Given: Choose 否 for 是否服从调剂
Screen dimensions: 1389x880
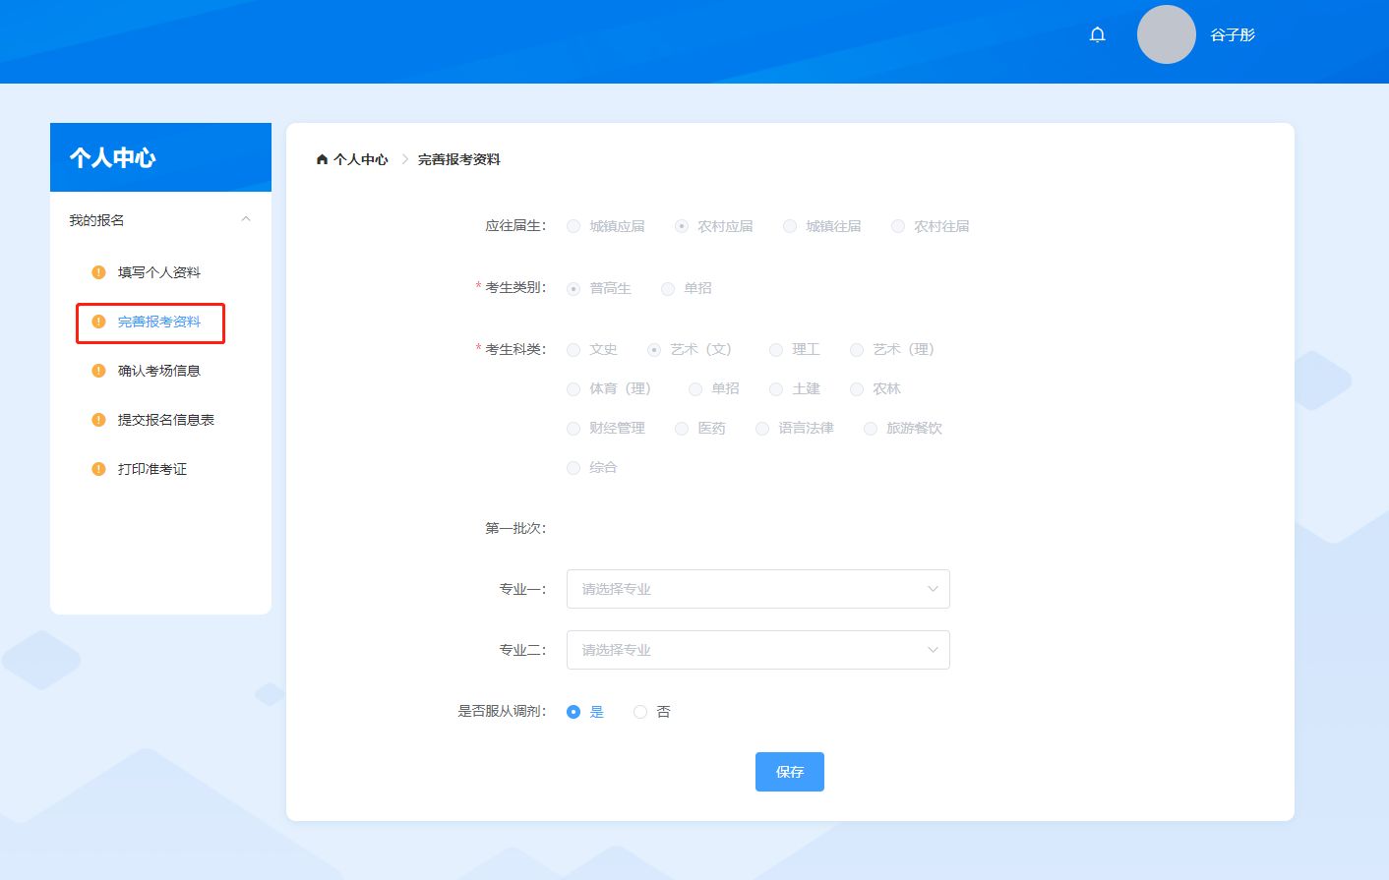Looking at the screenshot, I should coord(652,712).
